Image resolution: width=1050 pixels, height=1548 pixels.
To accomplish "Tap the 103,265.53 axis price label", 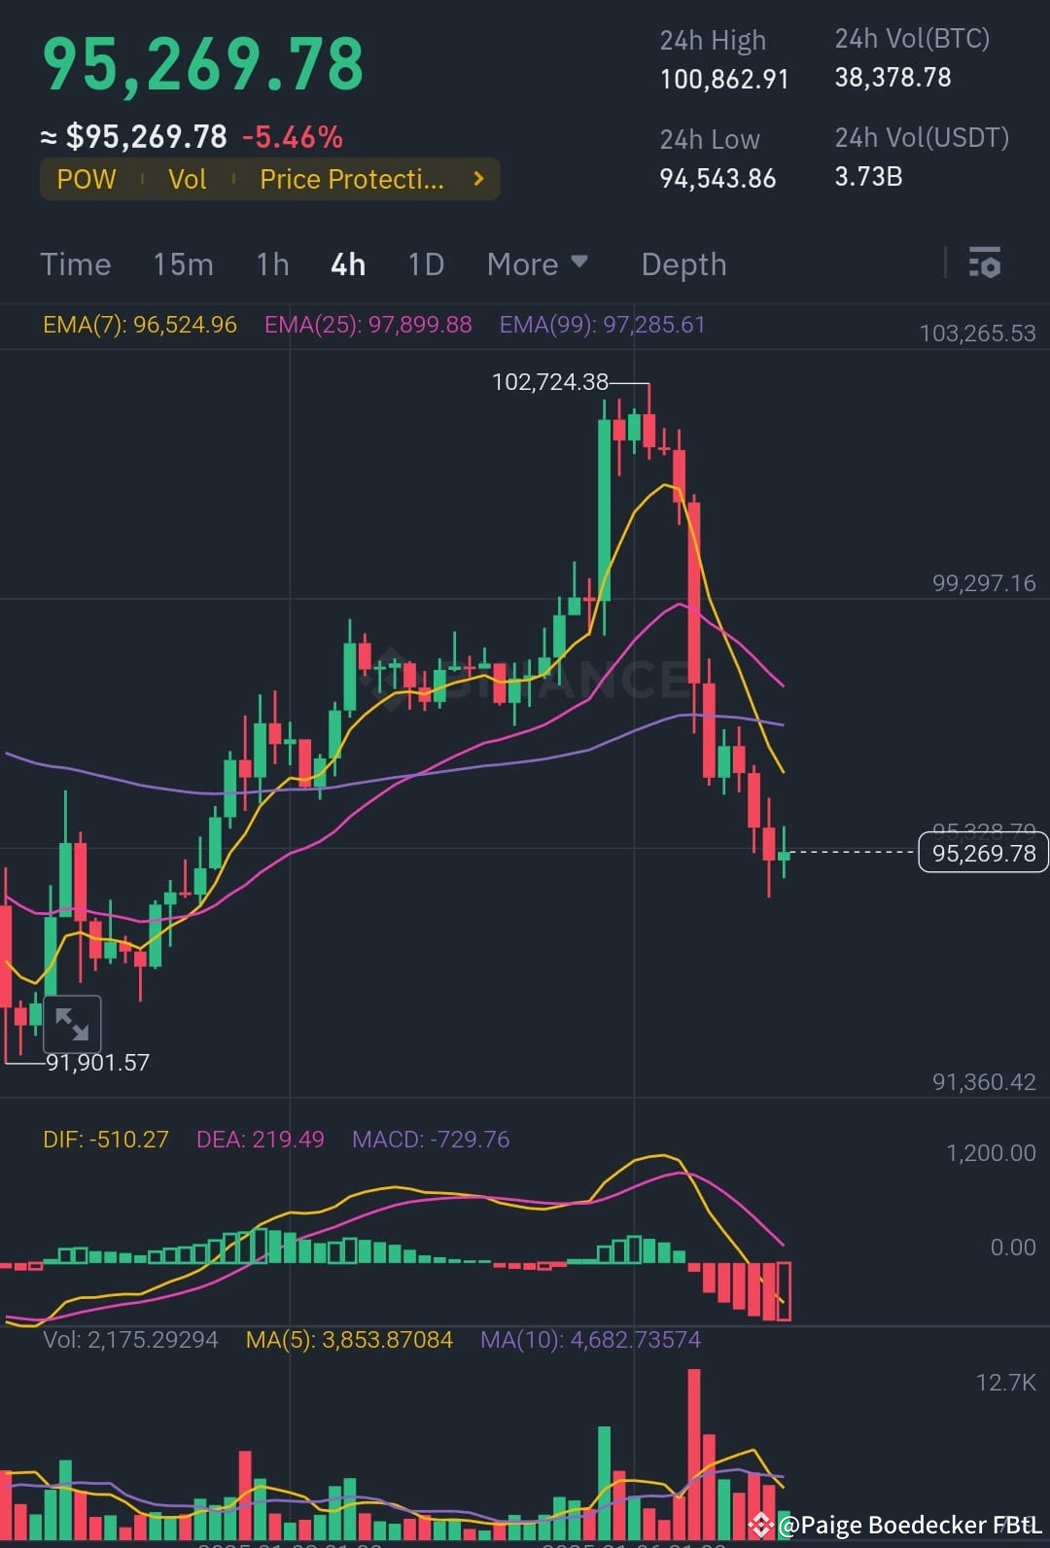I will [978, 333].
